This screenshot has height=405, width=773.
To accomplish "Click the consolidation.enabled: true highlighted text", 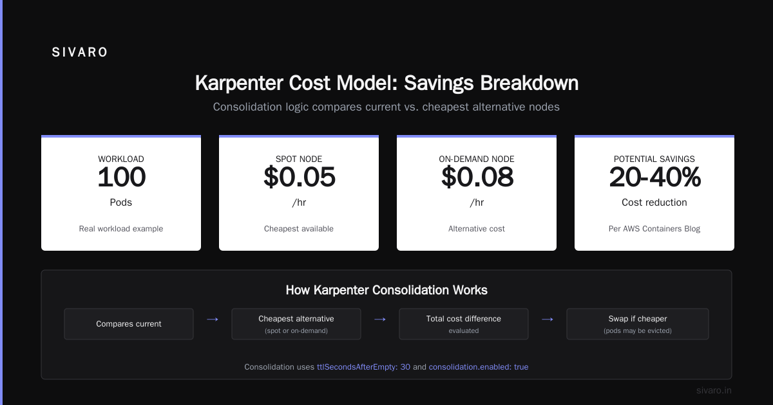I will coord(479,367).
